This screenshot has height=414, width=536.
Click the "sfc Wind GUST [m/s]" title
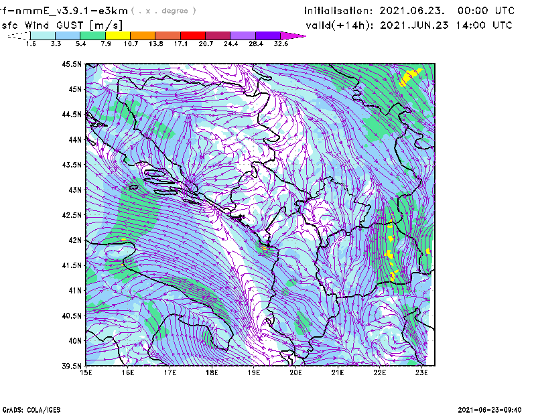(62, 25)
